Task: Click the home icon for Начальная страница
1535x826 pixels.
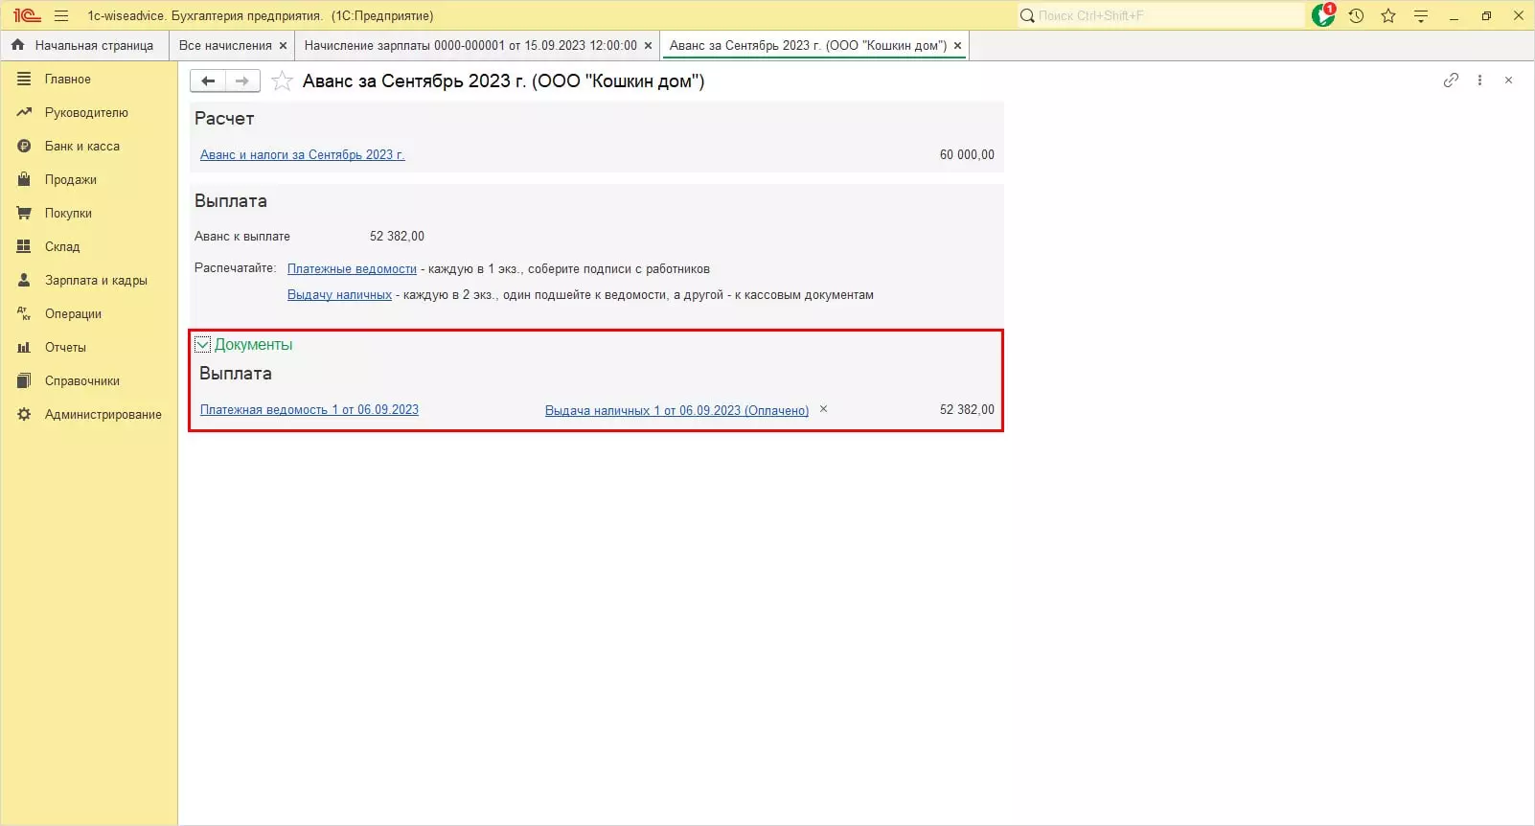Action: (x=17, y=45)
